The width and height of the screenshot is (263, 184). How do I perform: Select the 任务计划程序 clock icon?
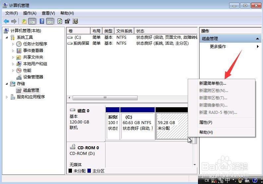click(x=19, y=44)
